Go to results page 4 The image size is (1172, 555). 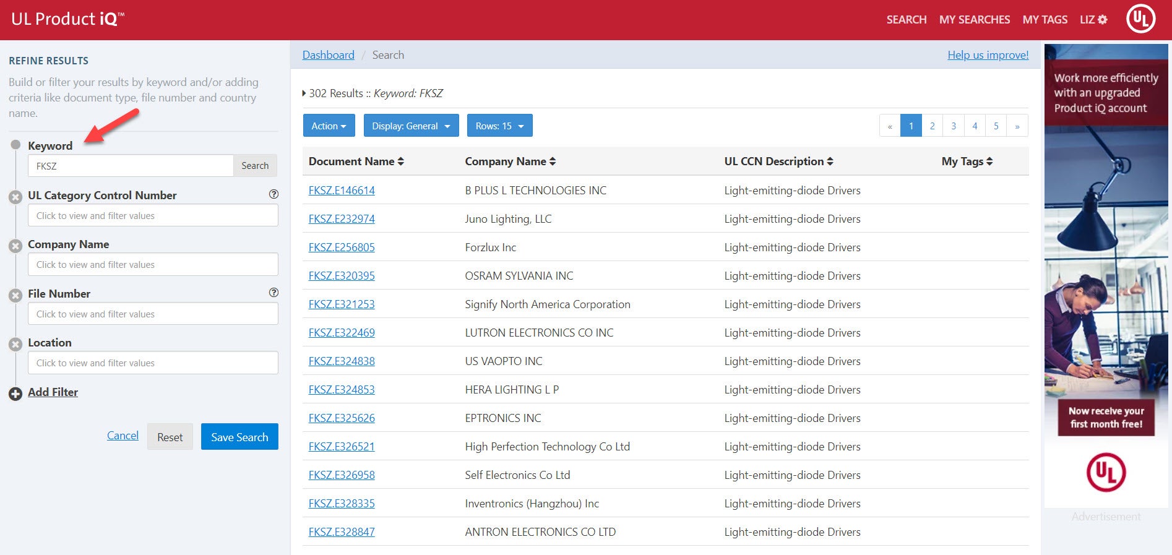pos(975,126)
